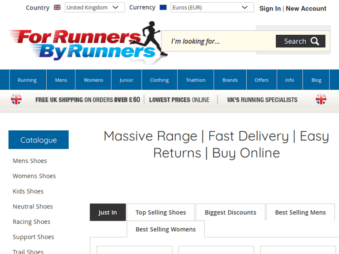Image resolution: width=339 pixels, height=254 pixels.
Task: Open the Junior menu
Action: 127,80
